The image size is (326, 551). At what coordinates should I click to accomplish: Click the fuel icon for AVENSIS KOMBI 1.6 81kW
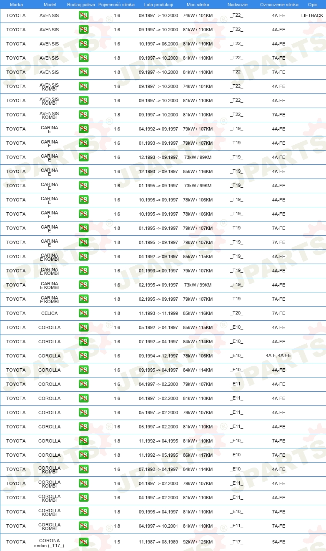pos(83,101)
